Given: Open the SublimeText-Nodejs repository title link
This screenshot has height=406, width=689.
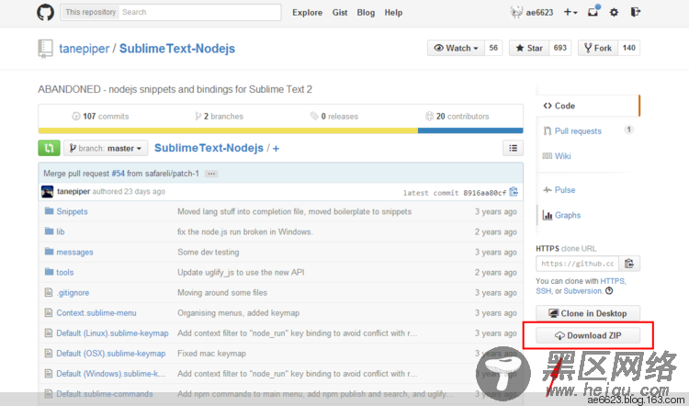Looking at the screenshot, I should click(x=177, y=49).
